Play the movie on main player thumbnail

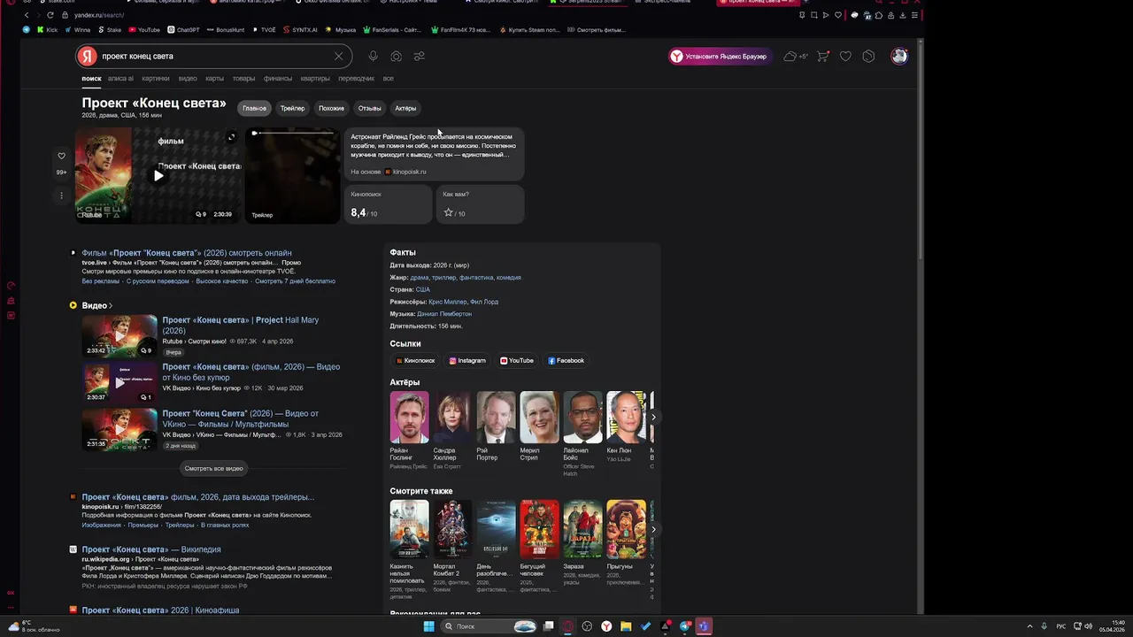(x=158, y=175)
